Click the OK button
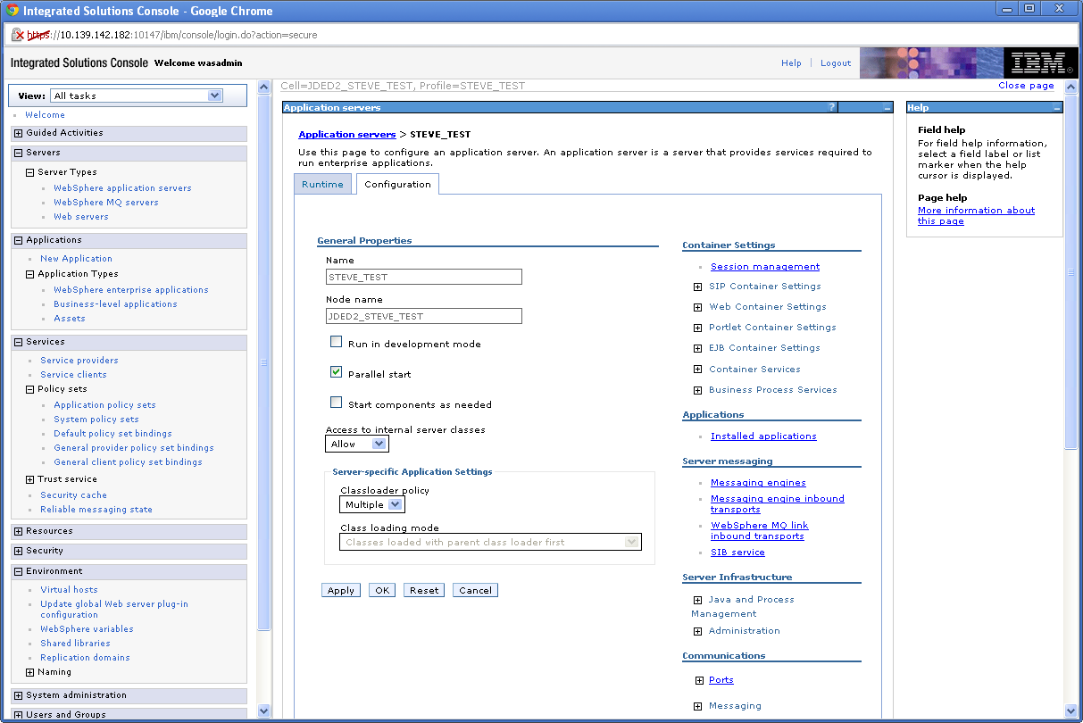This screenshot has height=723, width=1083. [x=382, y=590]
